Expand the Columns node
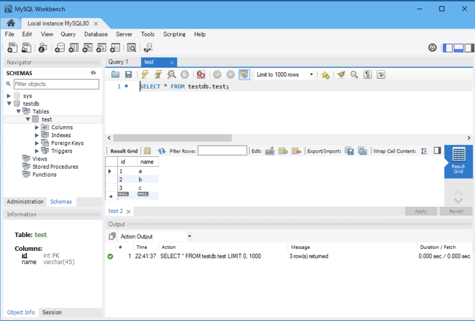The image size is (475, 321). click(37, 127)
